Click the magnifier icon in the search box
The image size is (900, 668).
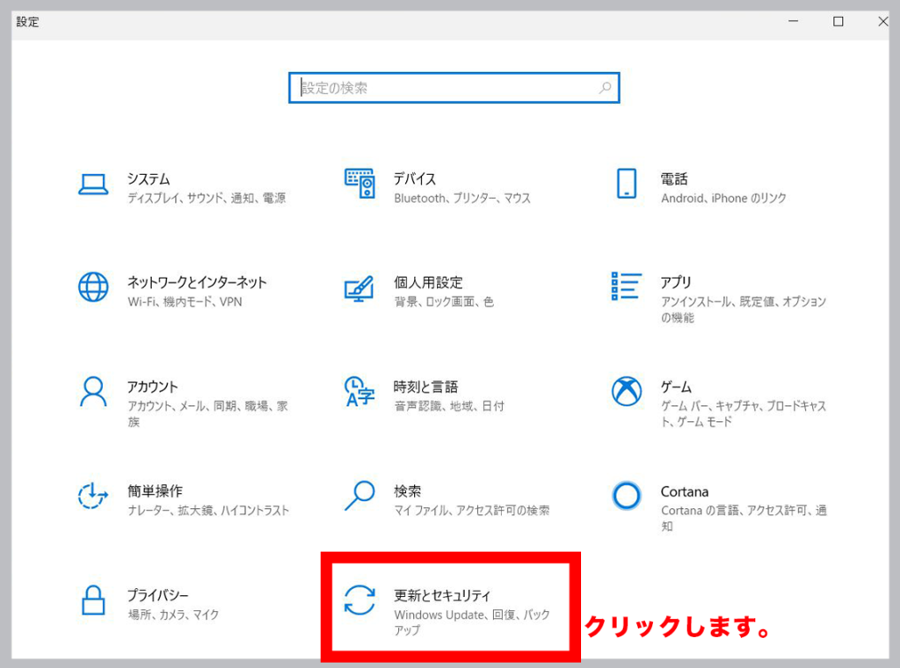tap(605, 88)
